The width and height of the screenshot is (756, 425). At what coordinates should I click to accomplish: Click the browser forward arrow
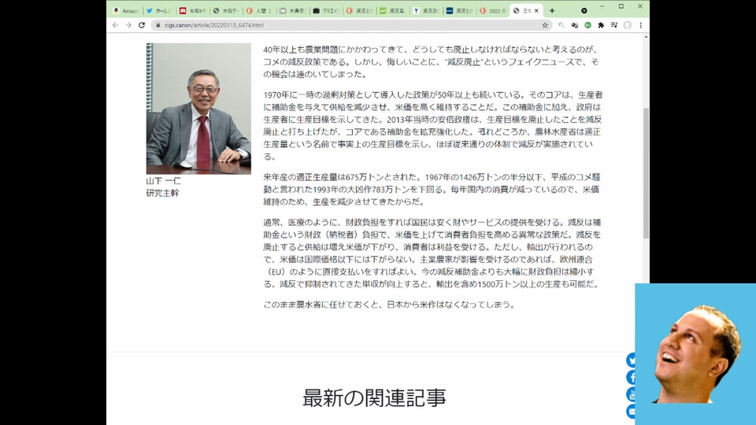pyautogui.click(x=128, y=25)
